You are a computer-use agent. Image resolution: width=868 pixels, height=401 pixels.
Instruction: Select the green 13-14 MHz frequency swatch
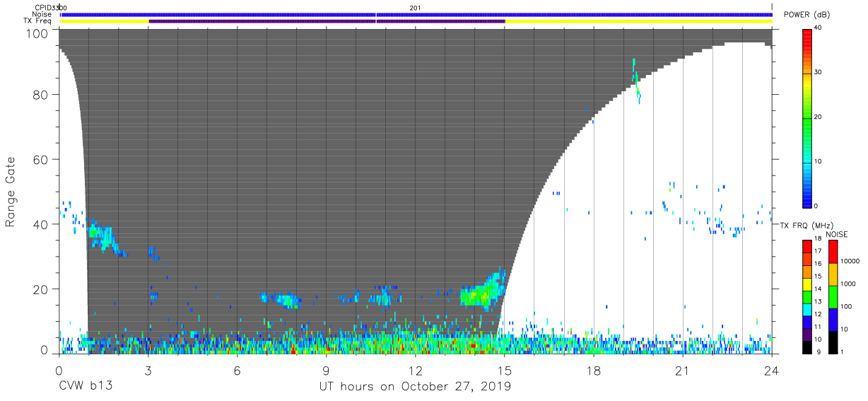pyautogui.click(x=807, y=296)
